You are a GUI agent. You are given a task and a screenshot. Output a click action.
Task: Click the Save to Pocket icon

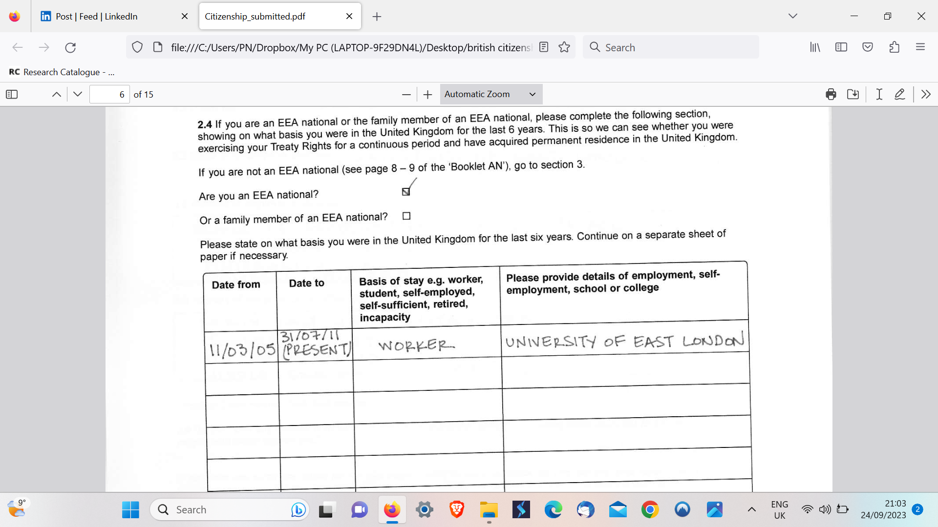click(868, 47)
